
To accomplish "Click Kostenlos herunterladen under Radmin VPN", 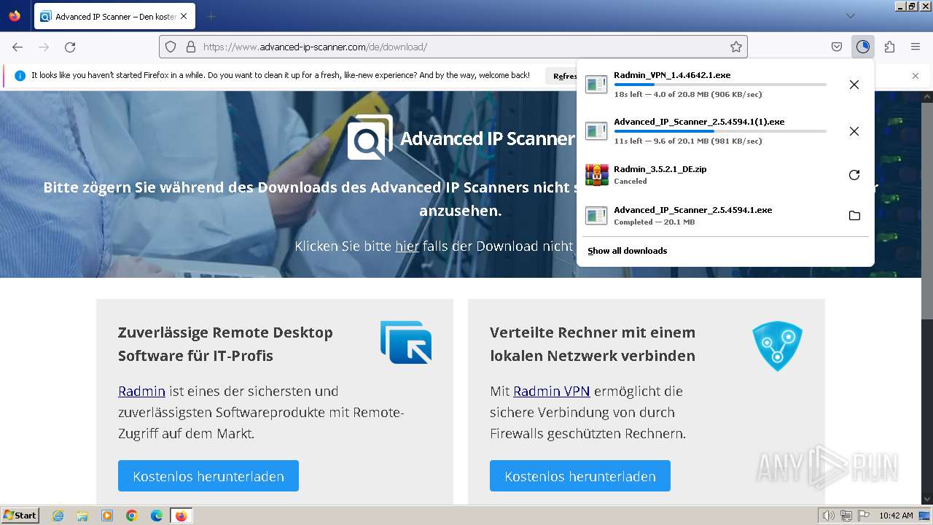I will 580,475.
